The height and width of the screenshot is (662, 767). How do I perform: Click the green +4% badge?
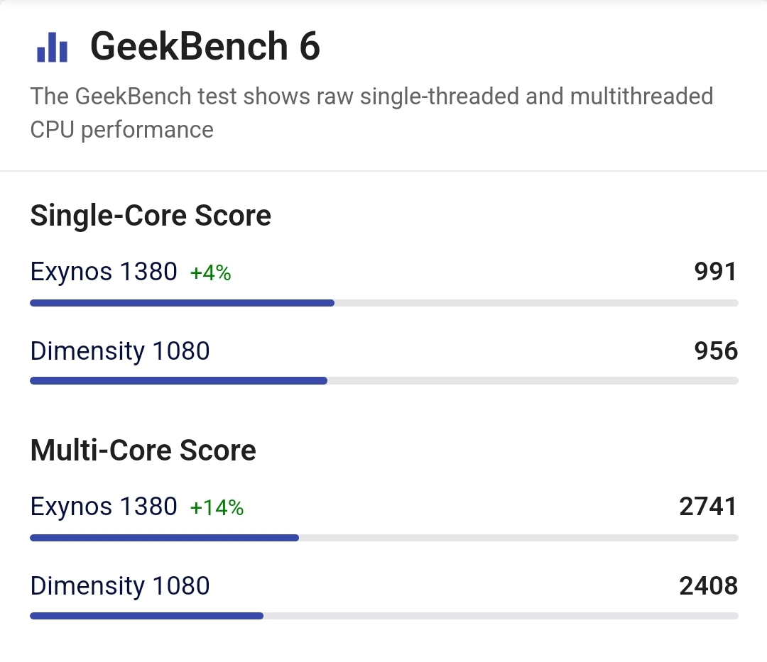210,272
